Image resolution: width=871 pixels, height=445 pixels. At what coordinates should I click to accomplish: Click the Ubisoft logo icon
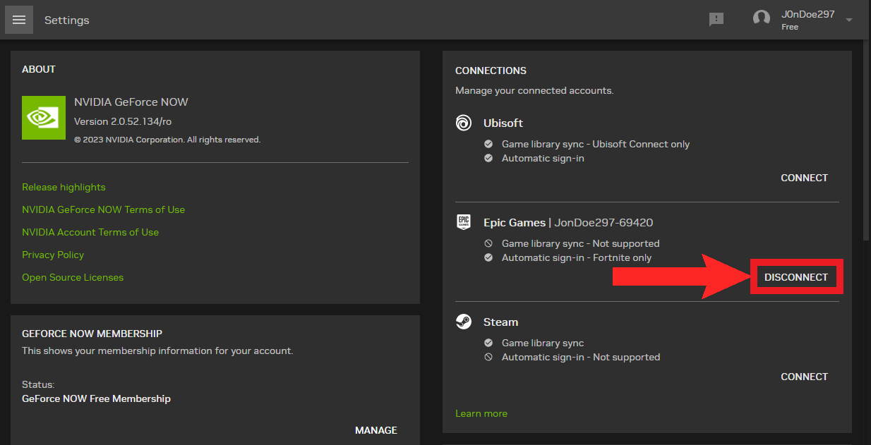click(x=464, y=123)
